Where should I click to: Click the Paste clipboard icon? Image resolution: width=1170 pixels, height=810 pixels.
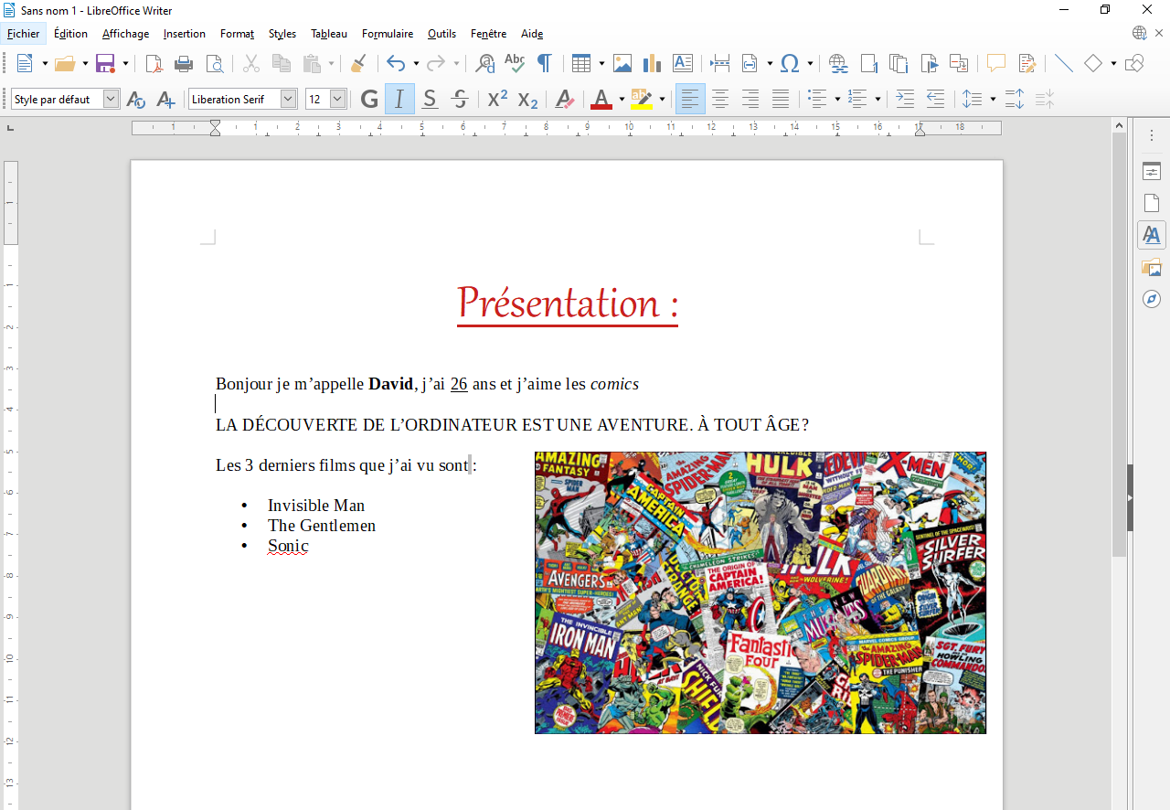coord(312,63)
